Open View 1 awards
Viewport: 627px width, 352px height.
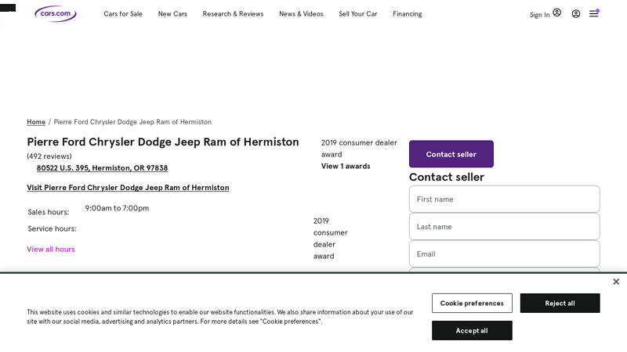click(346, 166)
